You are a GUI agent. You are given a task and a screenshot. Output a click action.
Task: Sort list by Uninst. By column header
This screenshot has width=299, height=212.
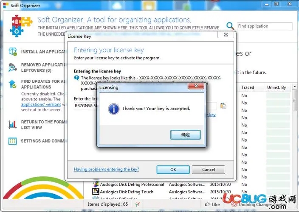point(276,87)
